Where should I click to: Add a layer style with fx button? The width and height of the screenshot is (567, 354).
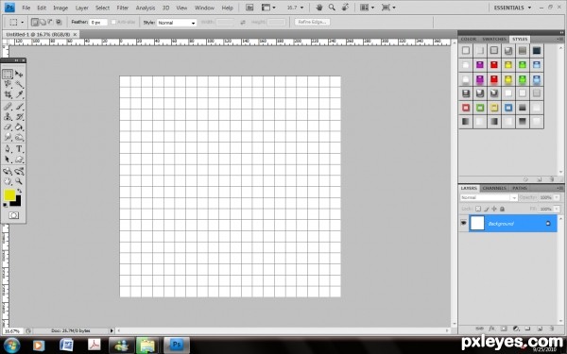pyautogui.click(x=491, y=329)
